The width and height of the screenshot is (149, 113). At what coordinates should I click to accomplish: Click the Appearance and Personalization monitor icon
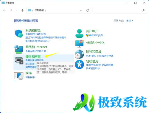[x=80, y=44]
